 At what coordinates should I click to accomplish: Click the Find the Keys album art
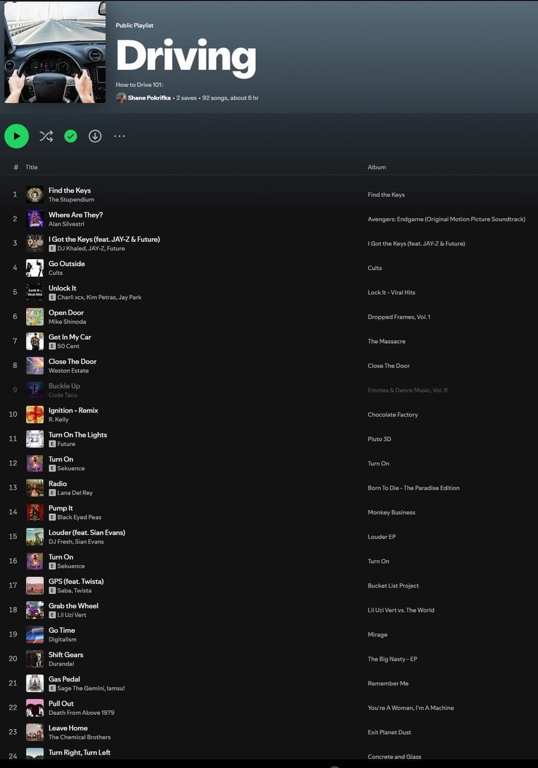coord(35,195)
